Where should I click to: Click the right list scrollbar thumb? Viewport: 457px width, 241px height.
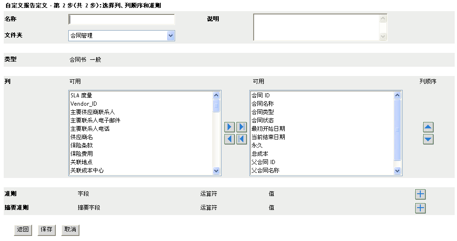click(x=397, y=130)
